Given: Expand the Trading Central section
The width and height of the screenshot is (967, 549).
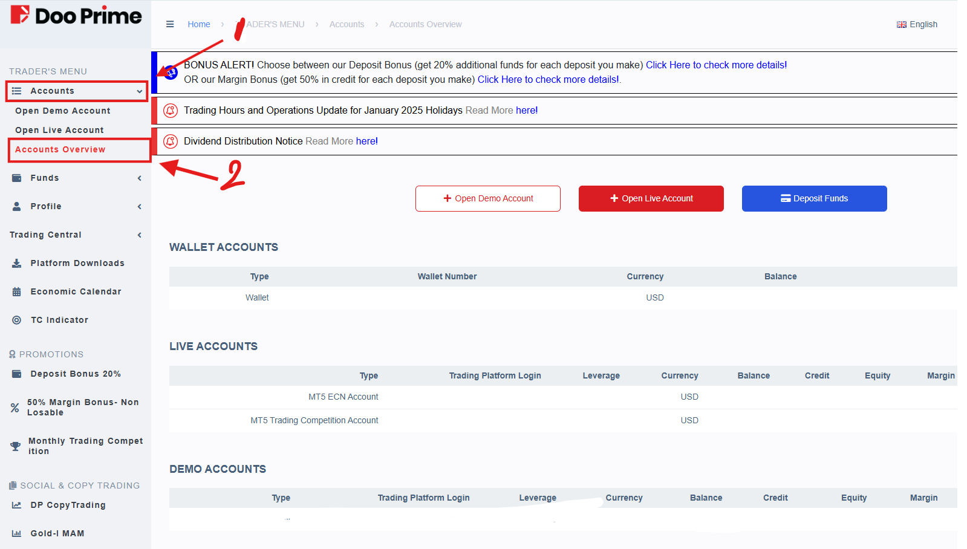Looking at the screenshot, I should point(76,235).
